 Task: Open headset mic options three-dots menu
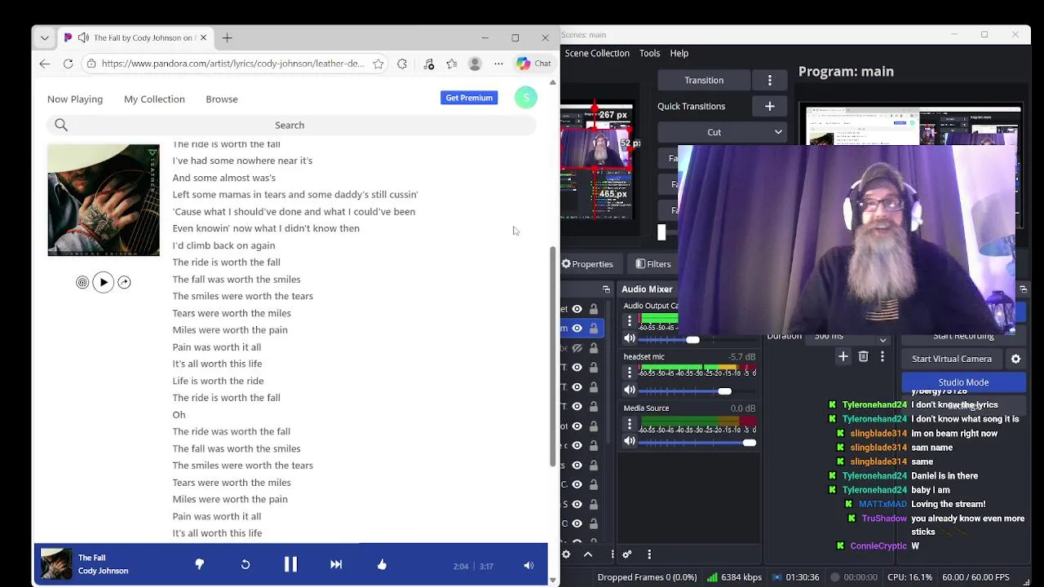pos(630,372)
